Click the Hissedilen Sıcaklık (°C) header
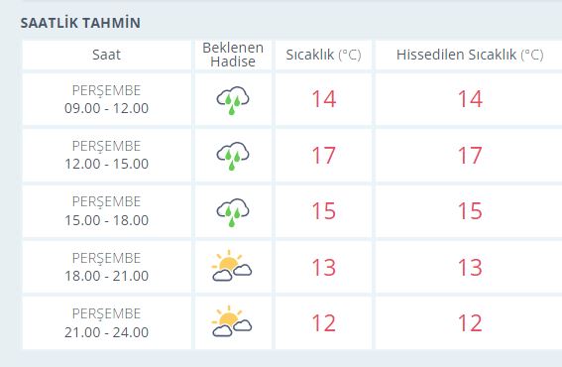This screenshot has height=367, width=562. [470, 55]
